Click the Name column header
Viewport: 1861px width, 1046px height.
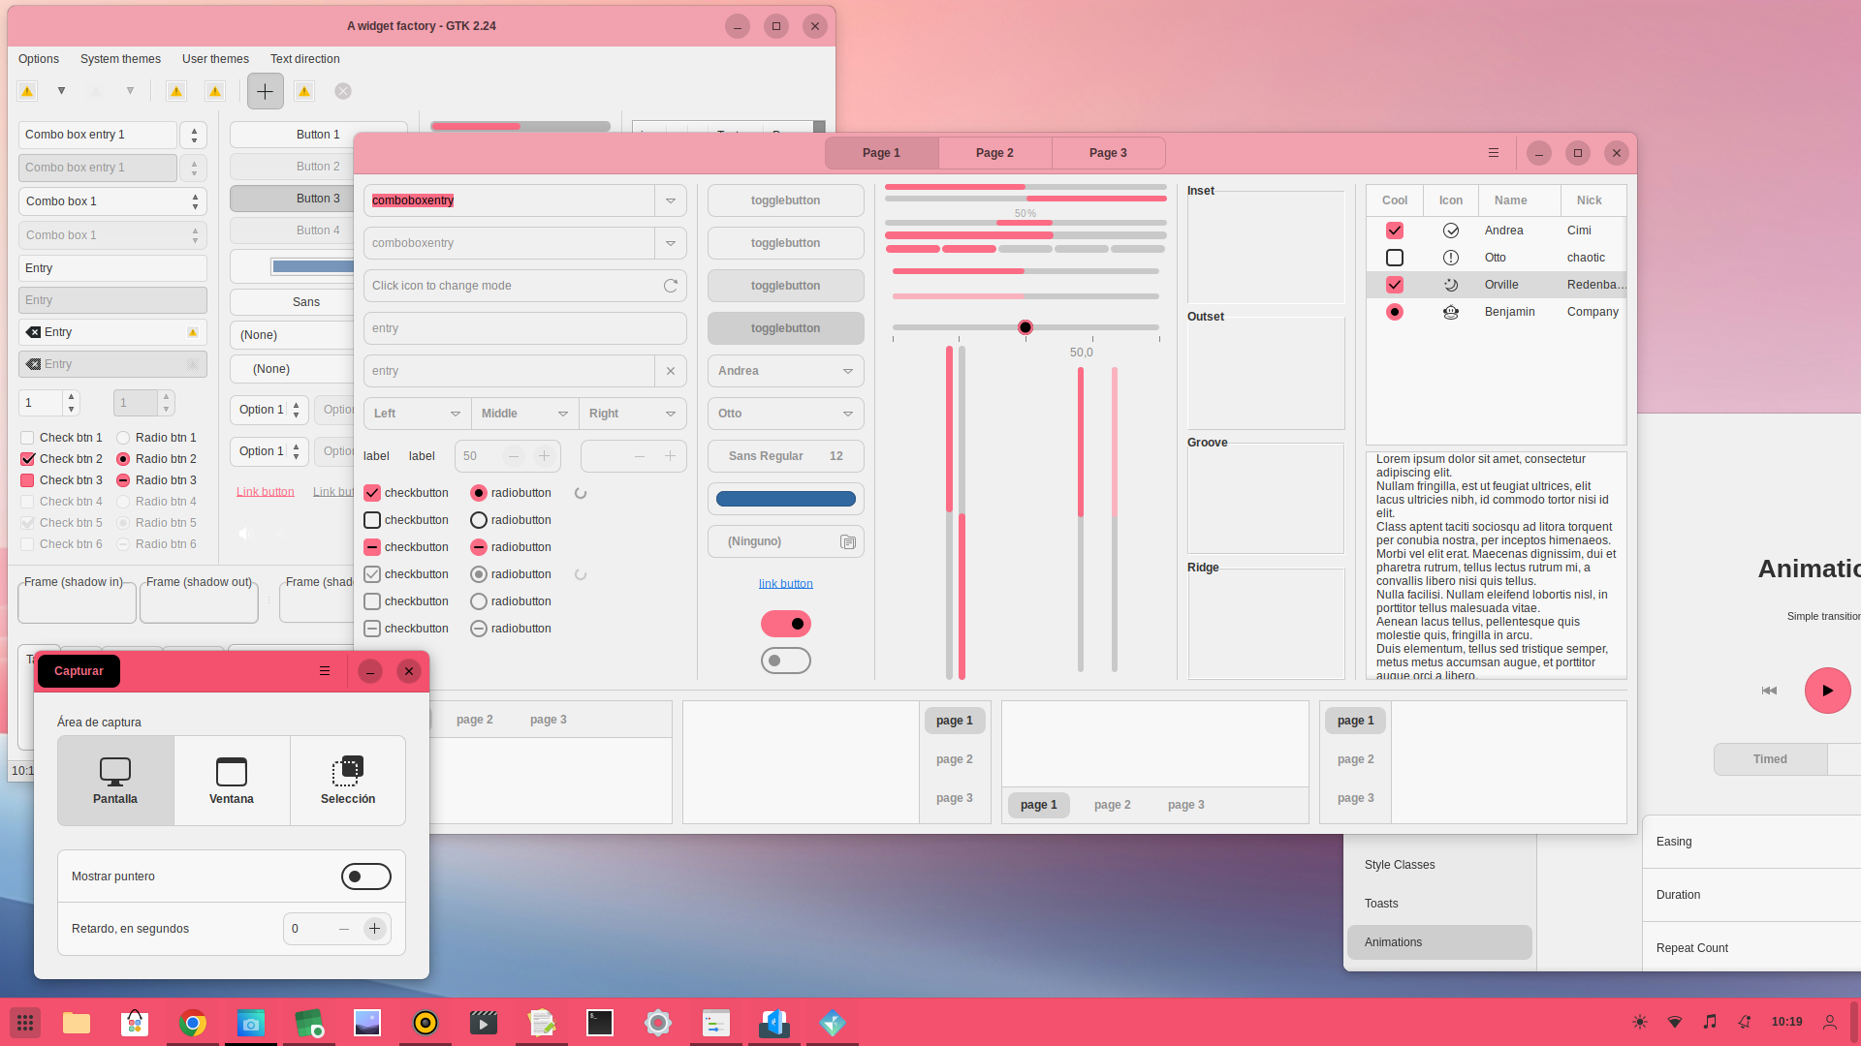(1519, 200)
